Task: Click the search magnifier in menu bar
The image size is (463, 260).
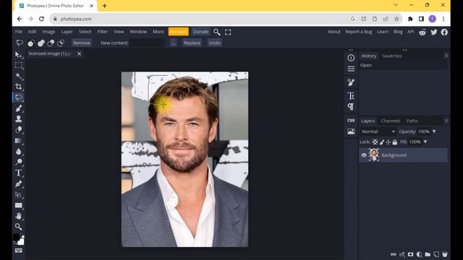Action: point(217,32)
